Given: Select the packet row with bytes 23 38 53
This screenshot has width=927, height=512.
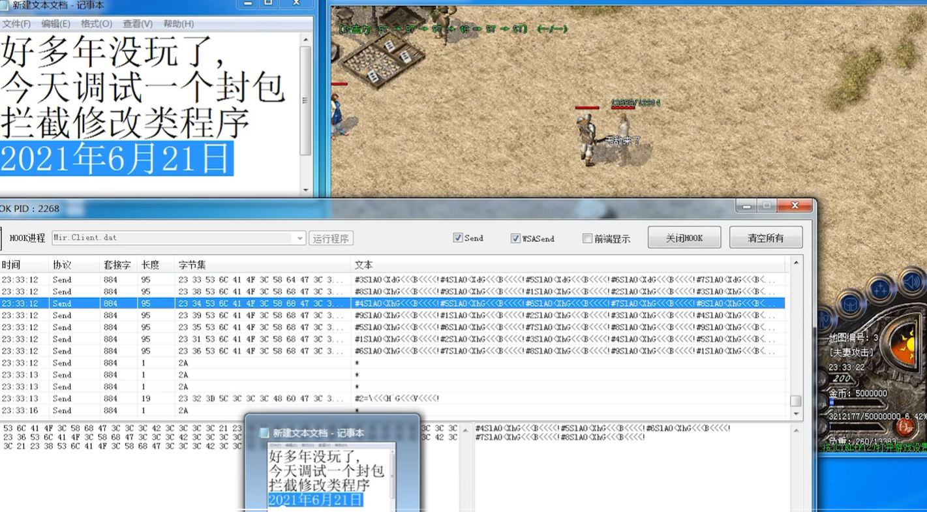Looking at the screenshot, I should point(392,292).
